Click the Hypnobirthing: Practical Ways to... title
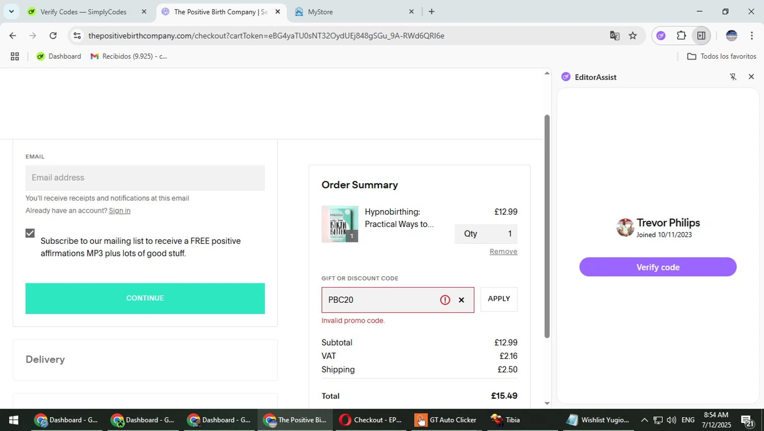This screenshot has width=764, height=431. pos(399,218)
